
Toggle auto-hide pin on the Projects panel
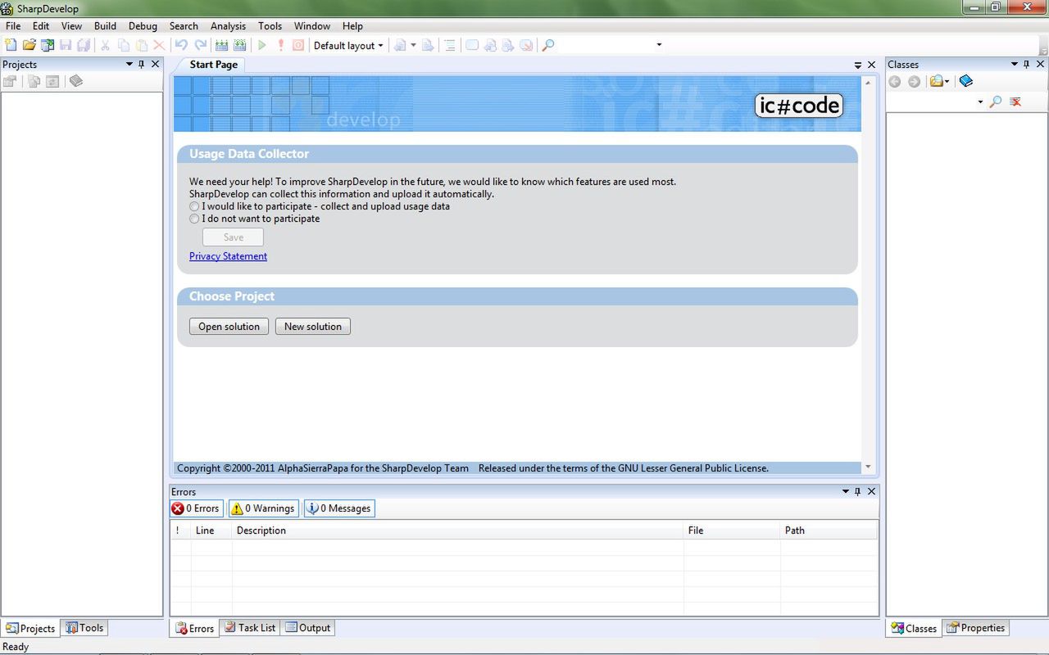tap(141, 64)
